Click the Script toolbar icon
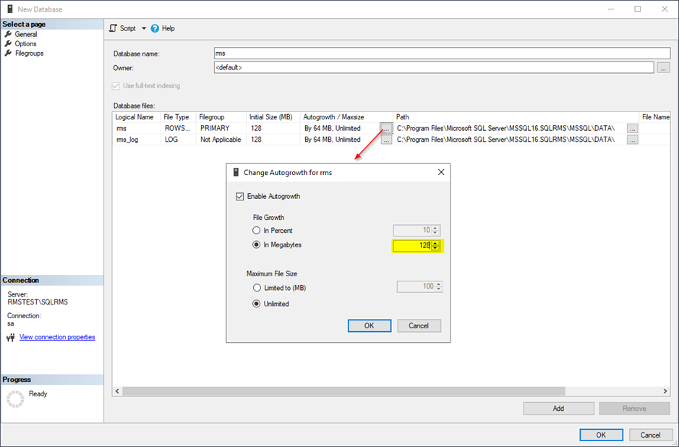The height and width of the screenshot is (447, 679). coord(113,28)
